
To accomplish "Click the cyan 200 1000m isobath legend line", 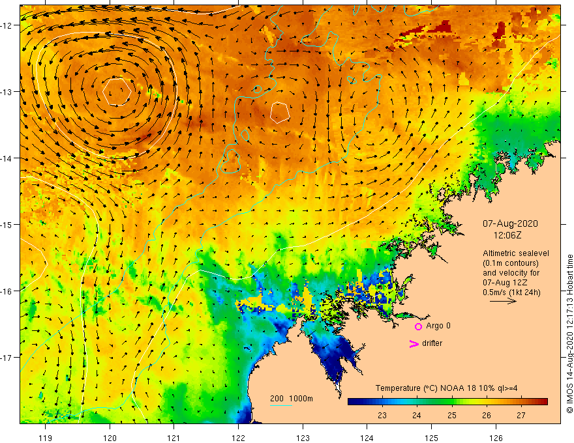I will [x=280, y=405].
